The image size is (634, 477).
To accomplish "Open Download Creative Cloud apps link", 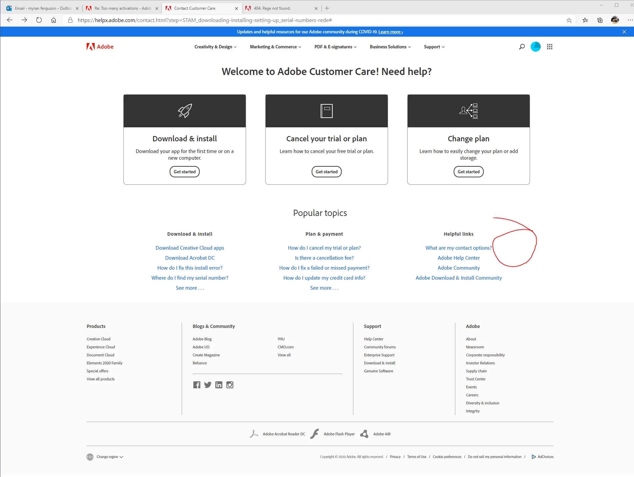I will point(190,248).
